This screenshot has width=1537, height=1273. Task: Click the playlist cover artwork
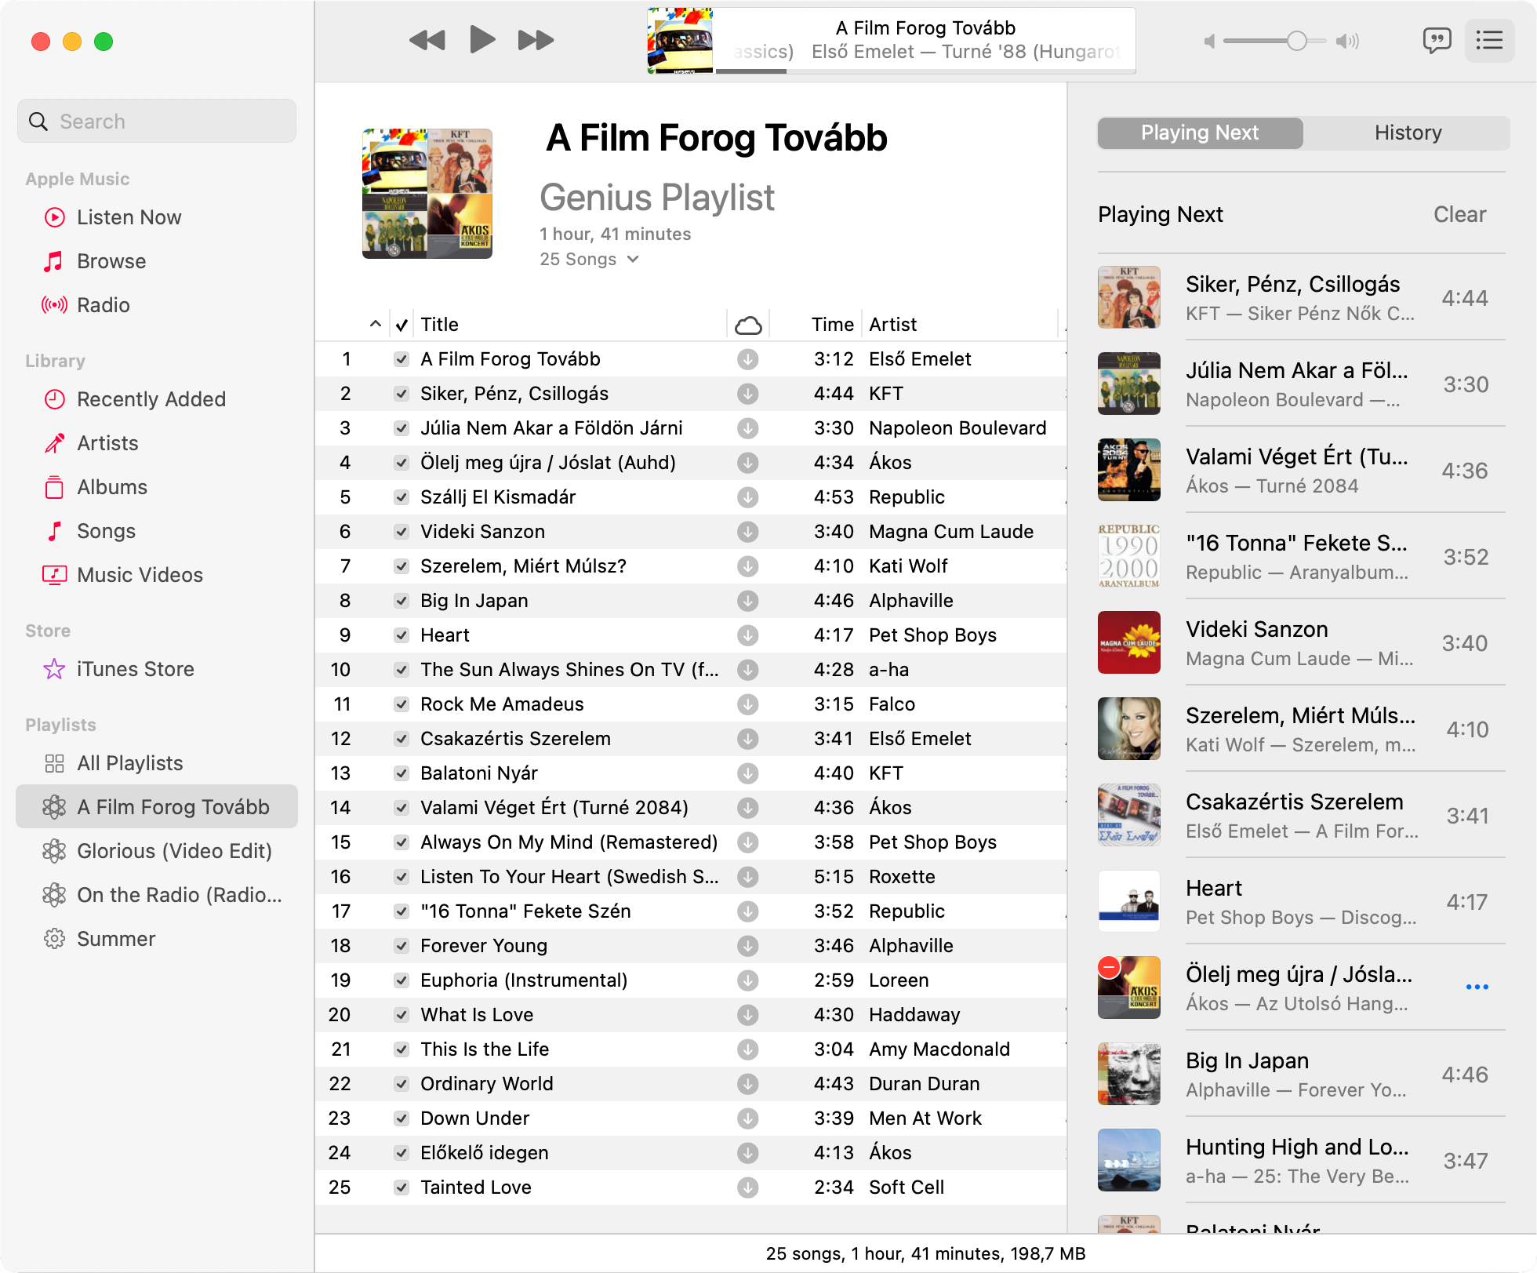(x=427, y=194)
